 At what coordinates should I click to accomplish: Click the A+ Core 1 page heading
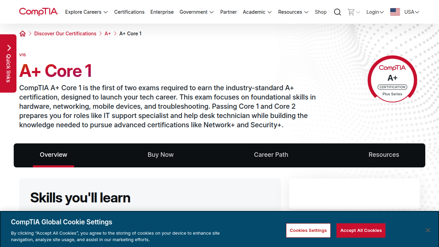click(x=56, y=71)
